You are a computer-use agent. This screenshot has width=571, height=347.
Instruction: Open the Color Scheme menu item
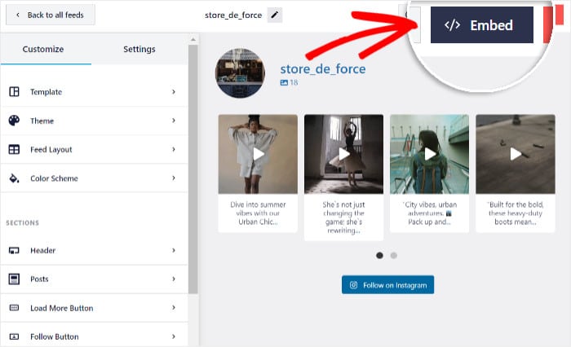tap(94, 178)
